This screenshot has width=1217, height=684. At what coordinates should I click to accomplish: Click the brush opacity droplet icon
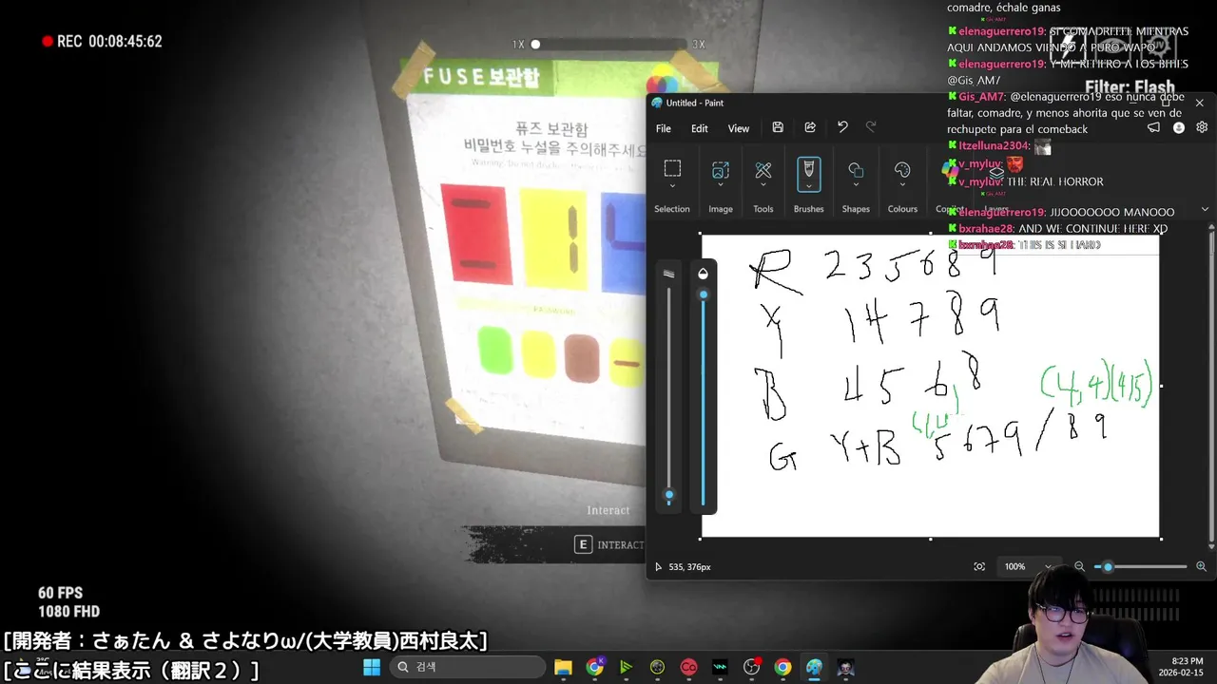tap(704, 274)
